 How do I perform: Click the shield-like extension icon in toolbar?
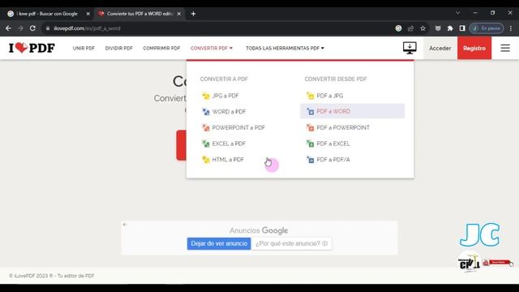click(x=438, y=28)
